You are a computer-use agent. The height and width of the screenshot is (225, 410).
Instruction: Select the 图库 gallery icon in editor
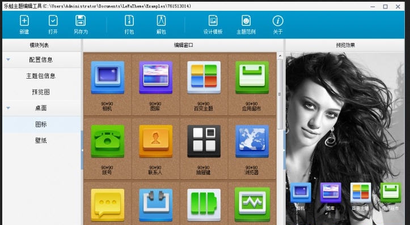(155, 77)
